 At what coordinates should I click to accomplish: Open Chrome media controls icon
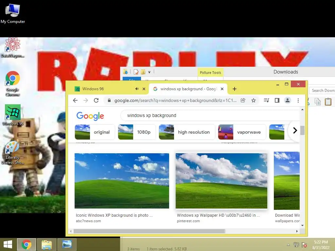[266, 100]
